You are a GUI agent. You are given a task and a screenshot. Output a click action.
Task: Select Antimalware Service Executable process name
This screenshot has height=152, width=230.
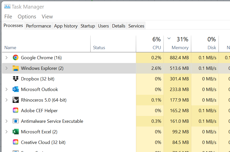[52, 121]
